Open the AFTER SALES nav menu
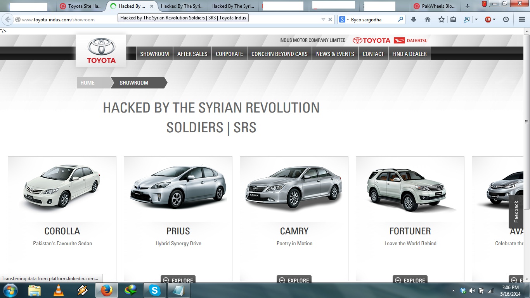The image size is (530, 298). pyautogui.click(x=192, y=54)
